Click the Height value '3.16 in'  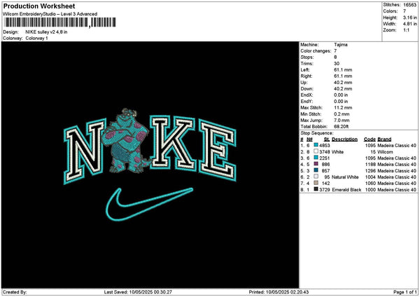pos(409,18)
